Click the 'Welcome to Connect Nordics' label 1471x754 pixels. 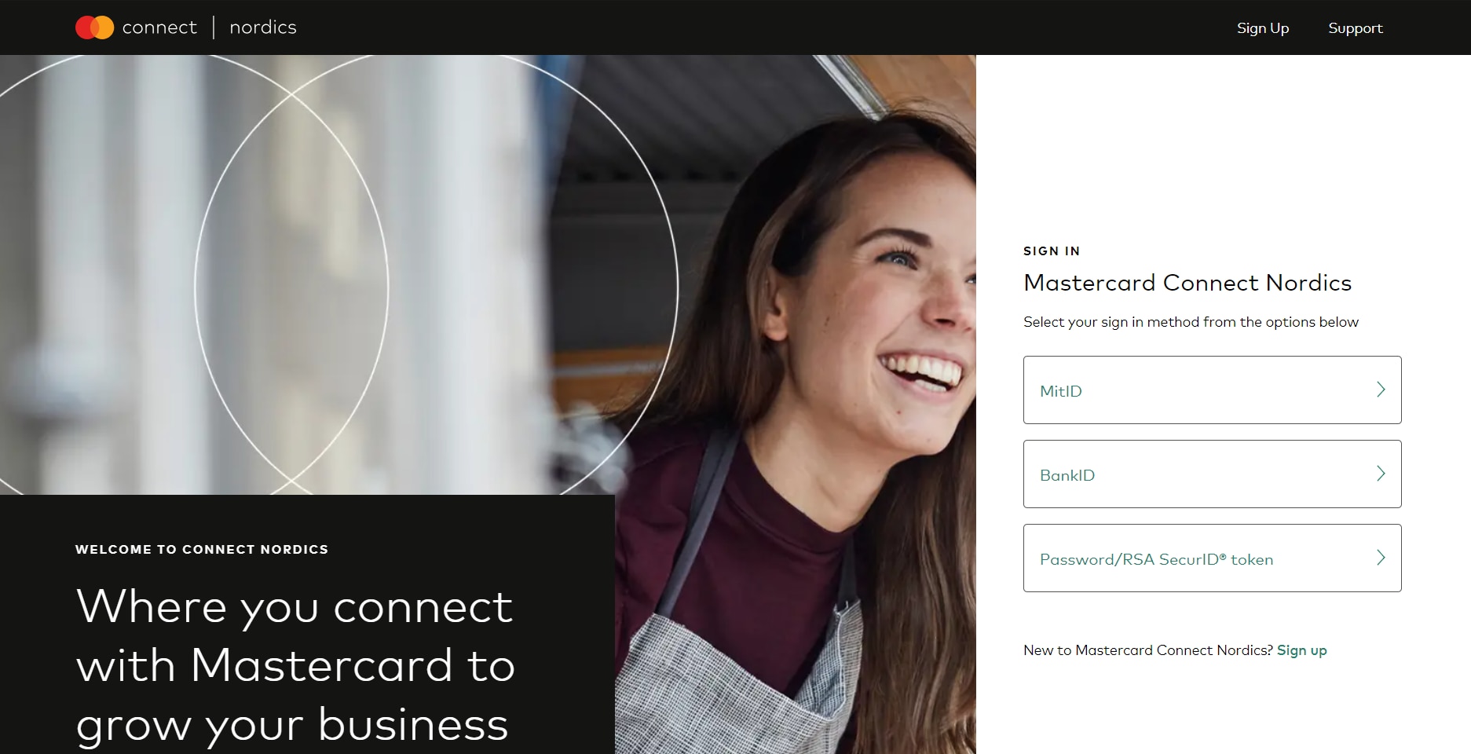(x=202, y=549)
